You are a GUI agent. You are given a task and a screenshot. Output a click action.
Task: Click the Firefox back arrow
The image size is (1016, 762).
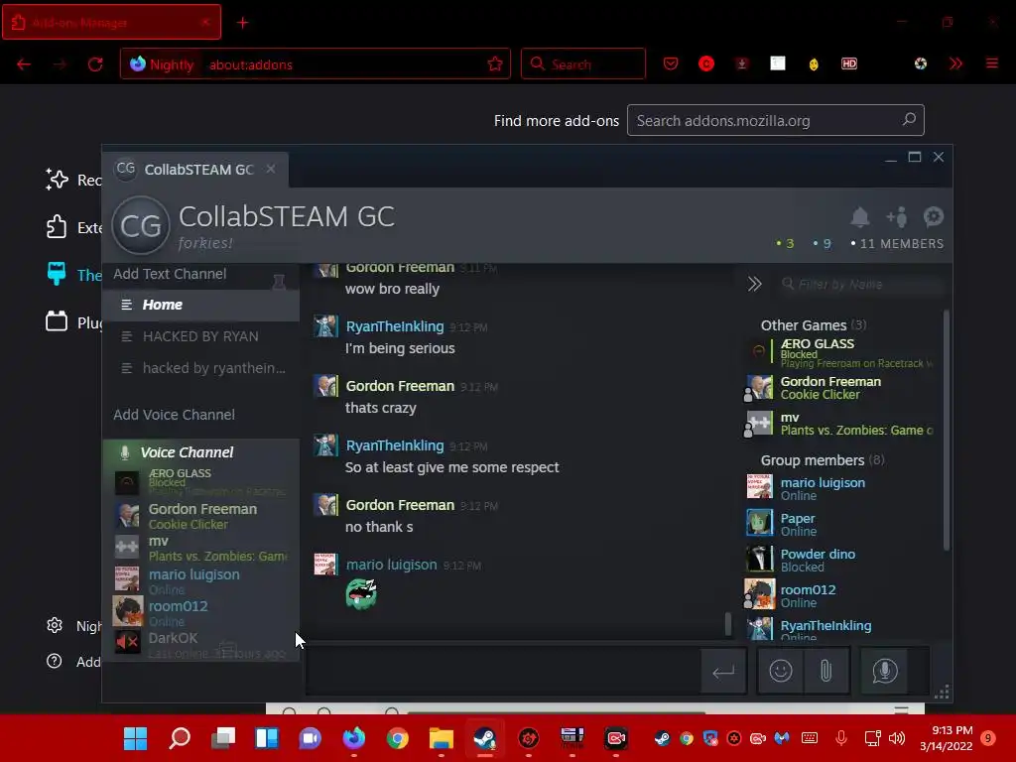click(x=24, y=64)
